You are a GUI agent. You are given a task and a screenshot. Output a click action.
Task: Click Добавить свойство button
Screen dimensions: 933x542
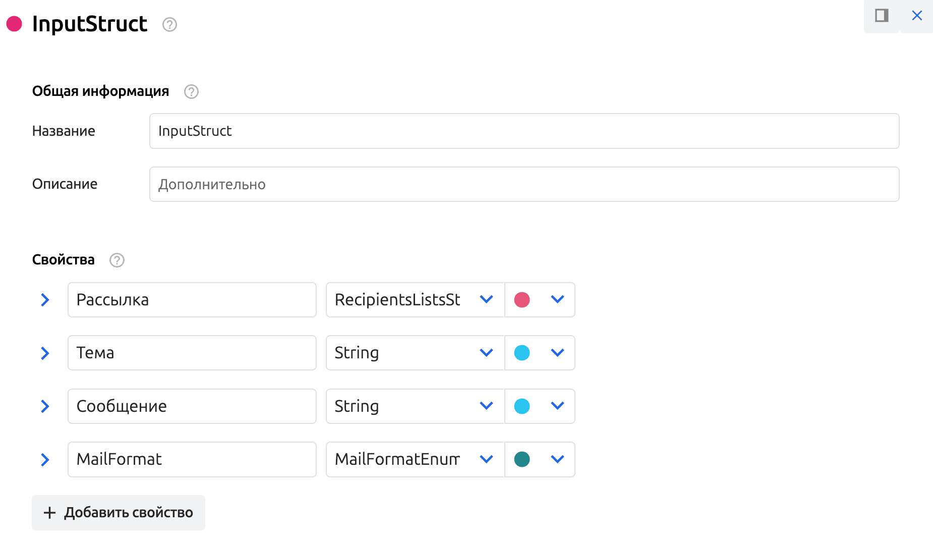[x=119, y=513]
